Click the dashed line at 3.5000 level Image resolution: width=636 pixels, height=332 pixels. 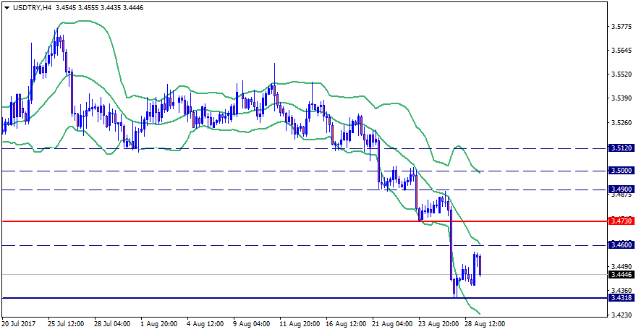(x=217, y=171)
